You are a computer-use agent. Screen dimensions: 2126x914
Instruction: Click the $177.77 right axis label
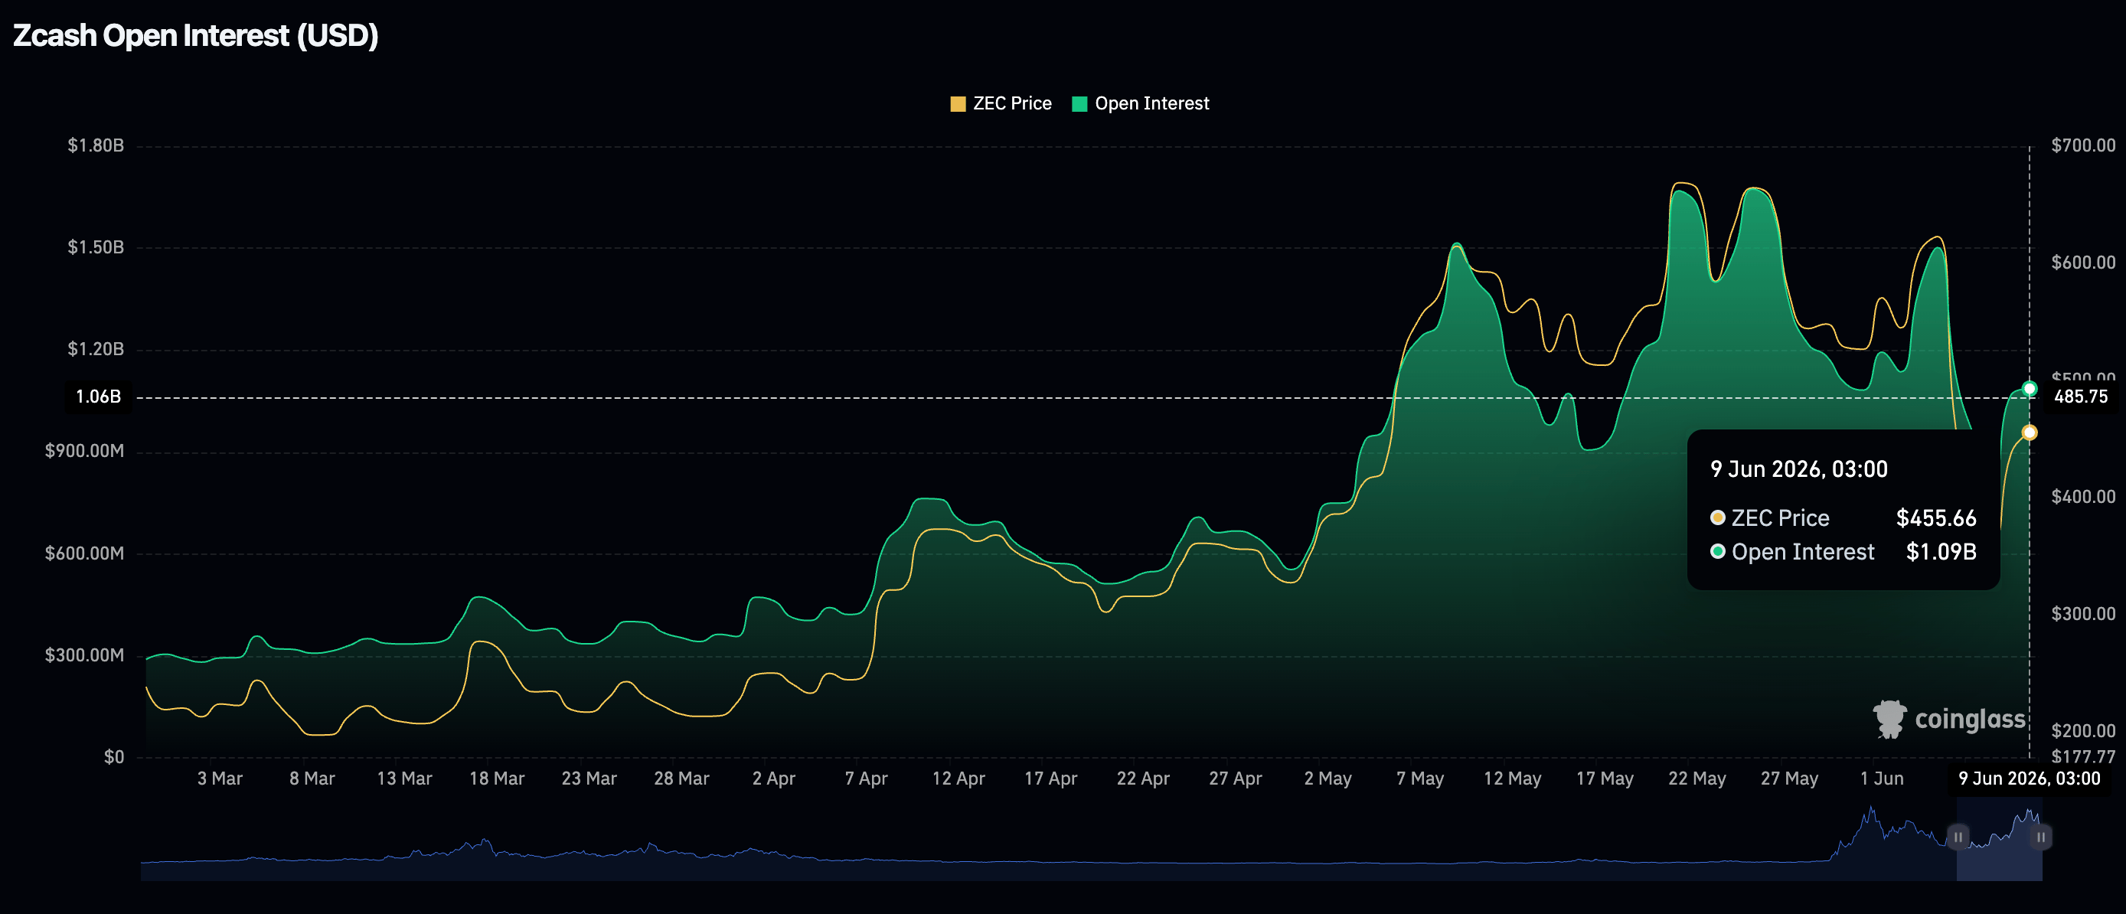pyautogui.click(x=2083, y=756)
